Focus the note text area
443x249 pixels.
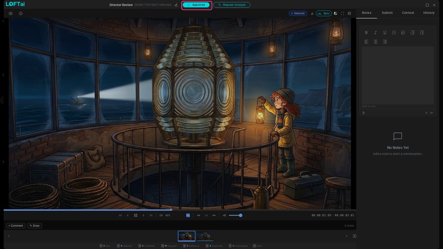click(x=398, y=75)
